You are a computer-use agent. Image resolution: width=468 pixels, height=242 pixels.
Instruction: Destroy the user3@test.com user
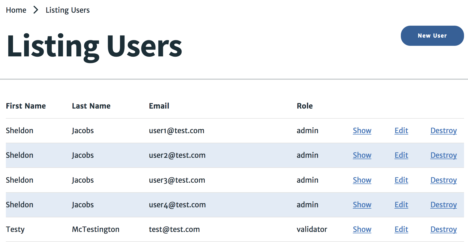[x=443, y=180]
